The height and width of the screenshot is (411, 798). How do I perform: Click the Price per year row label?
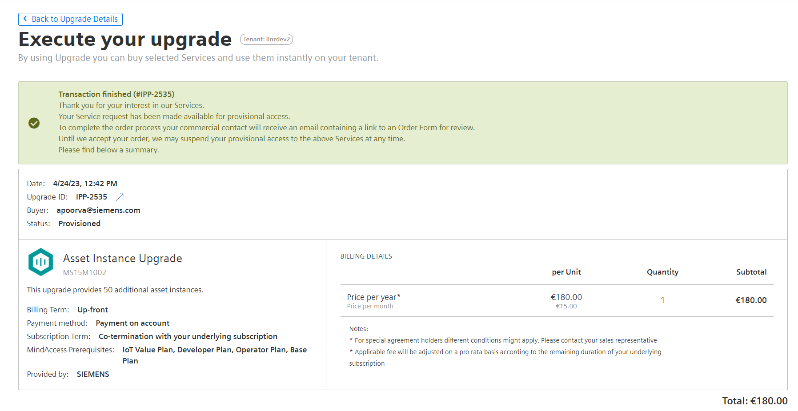click(x=373, y=297)
